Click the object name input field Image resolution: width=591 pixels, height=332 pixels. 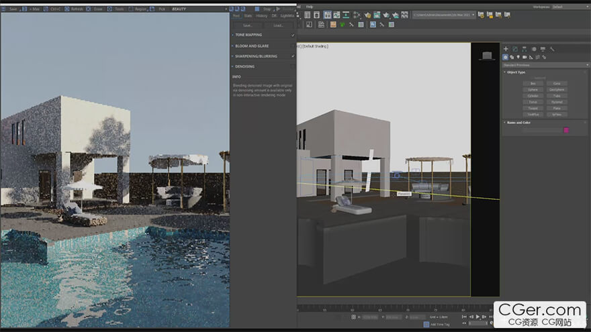coord(542,130)
